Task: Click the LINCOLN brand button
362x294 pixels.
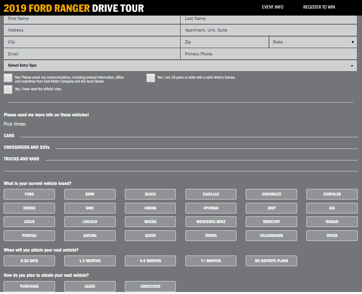Action: [x=90, y=222]
